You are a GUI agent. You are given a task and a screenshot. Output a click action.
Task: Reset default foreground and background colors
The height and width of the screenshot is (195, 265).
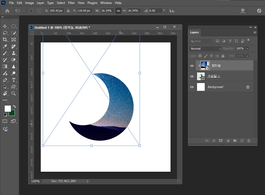point(5,115)
